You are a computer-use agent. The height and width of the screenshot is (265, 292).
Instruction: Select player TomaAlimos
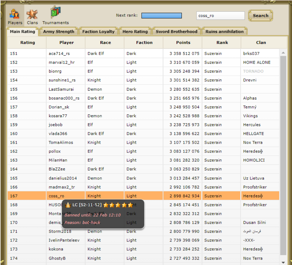coord(61,142)
